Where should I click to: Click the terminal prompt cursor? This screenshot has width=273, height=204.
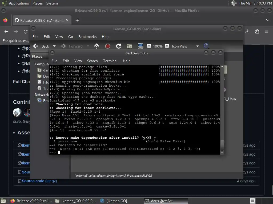point(59,152)
